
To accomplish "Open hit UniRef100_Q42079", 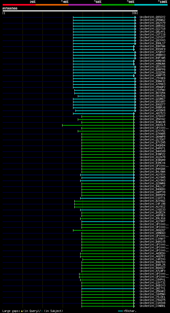I will pos(152,23).
